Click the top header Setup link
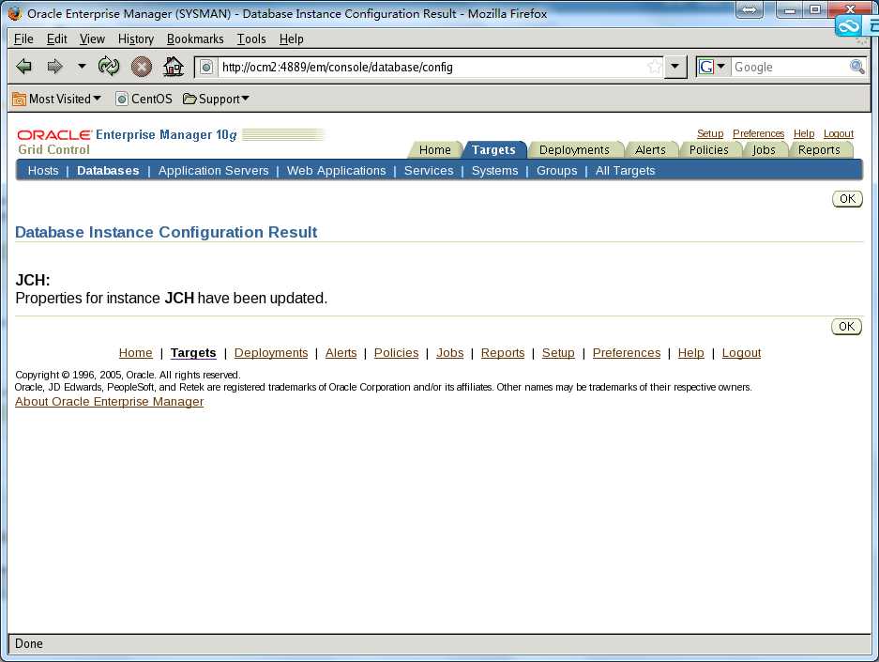The width and height of the screenshot is (879, 662). pos(710,133)
